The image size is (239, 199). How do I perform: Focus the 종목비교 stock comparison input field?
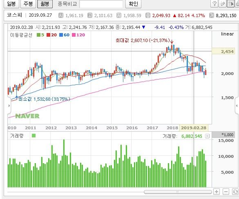[x=101, y=4]
